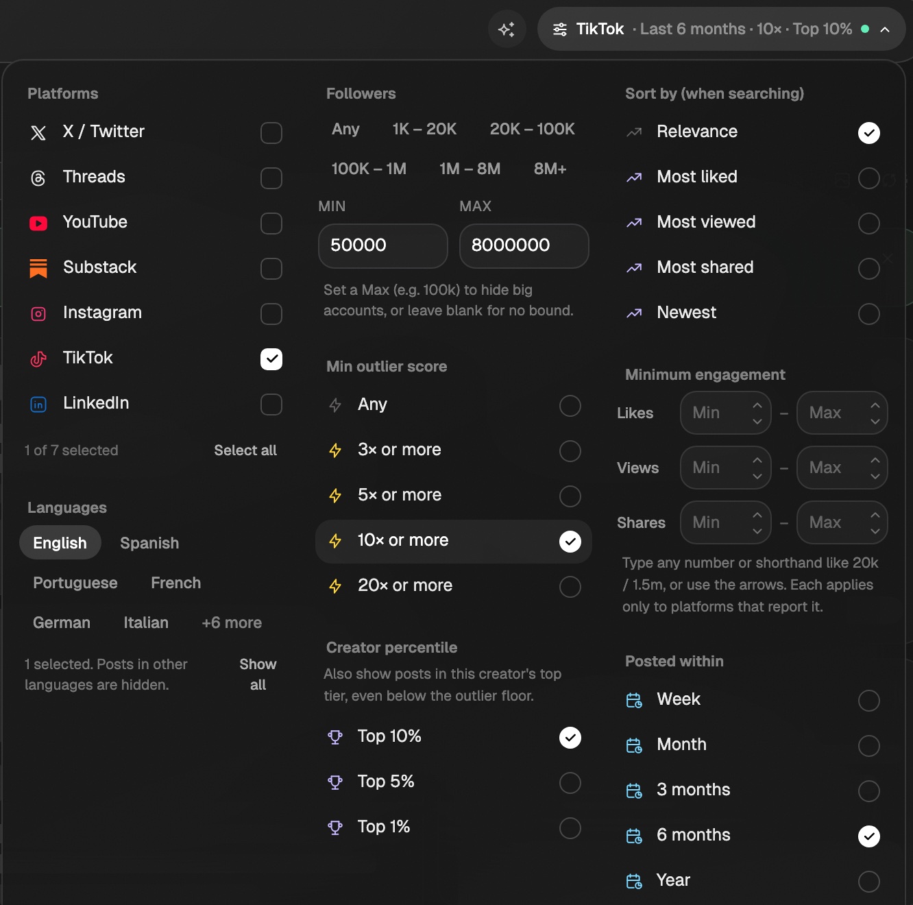Select the 3 months posted within radio
Screen dimensions: 913x905
coord(869,791)
